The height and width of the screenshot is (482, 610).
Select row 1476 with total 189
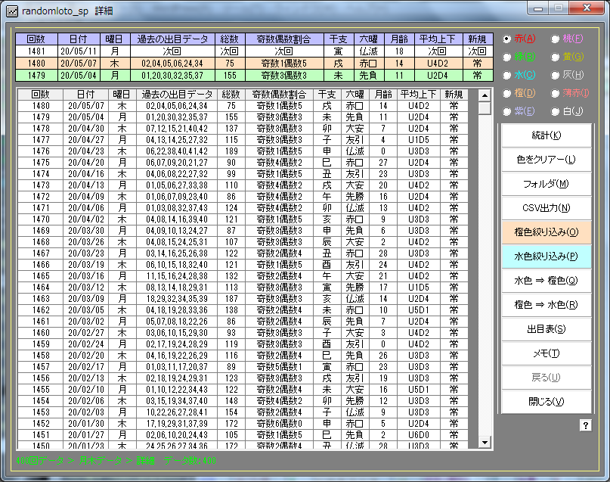point(243,151)
